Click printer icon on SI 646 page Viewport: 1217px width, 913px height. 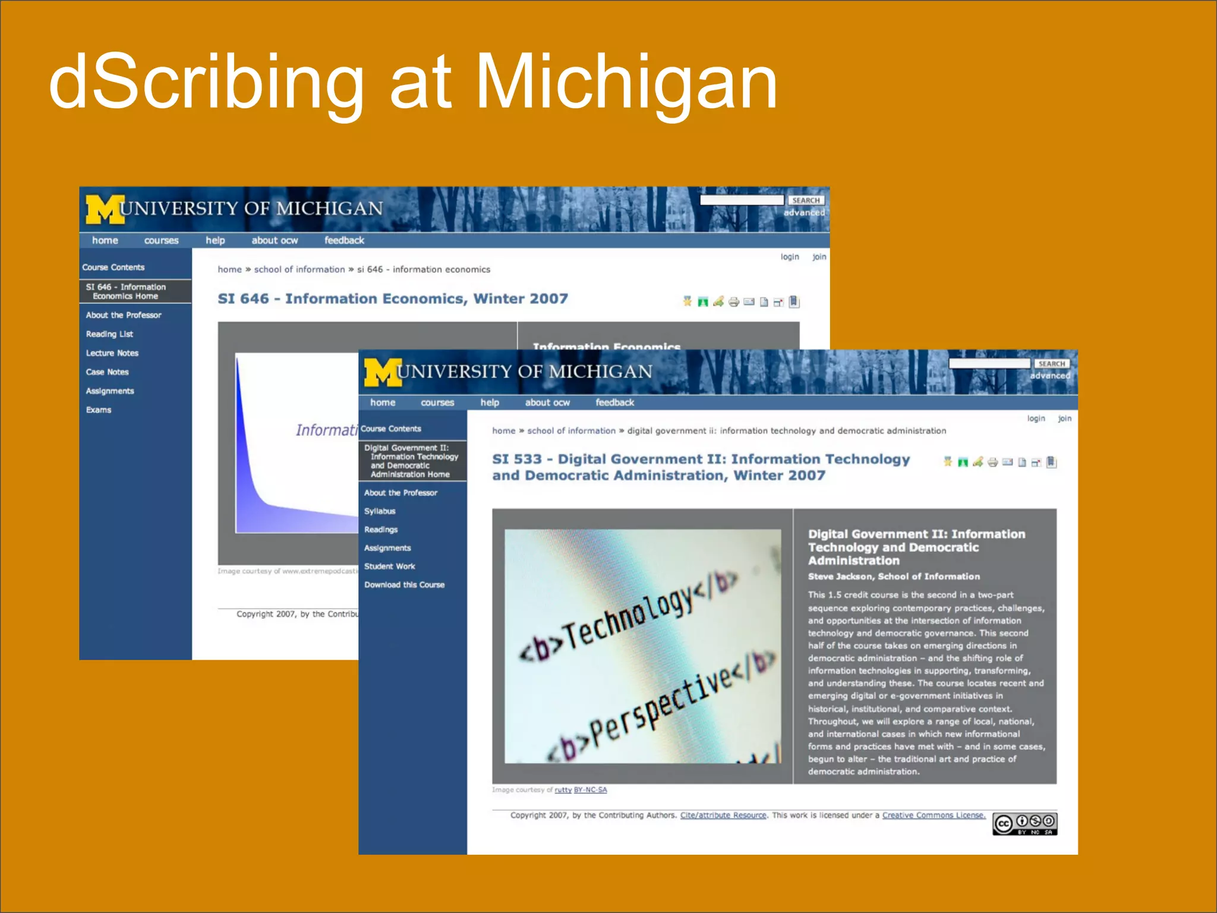tap(734, 302)
